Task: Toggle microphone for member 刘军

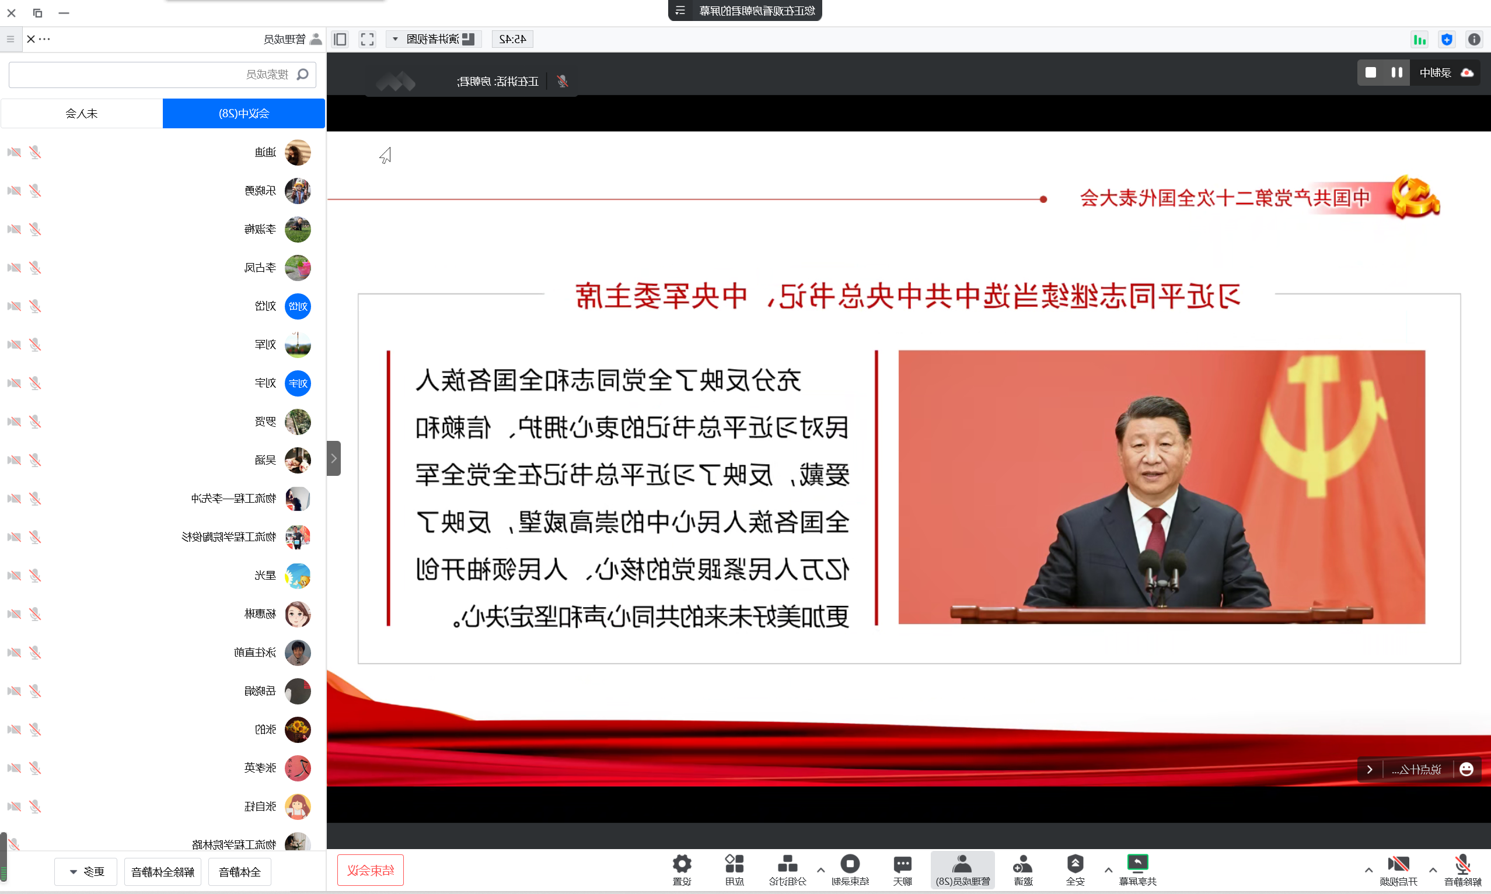Action: (35, 345)
